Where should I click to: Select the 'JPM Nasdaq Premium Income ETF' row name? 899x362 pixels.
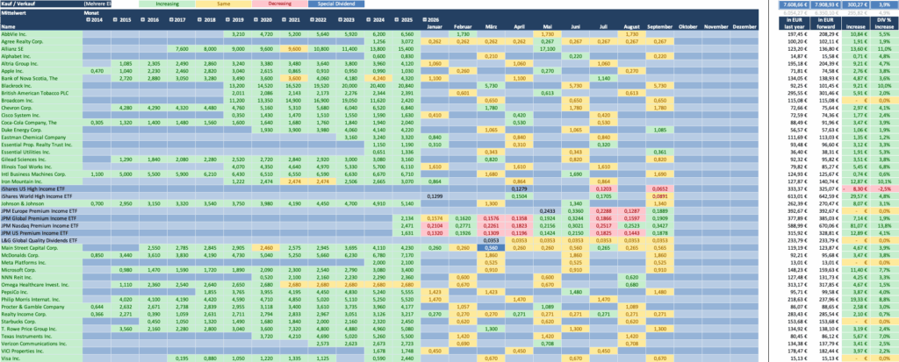pyautogui.click(x=41, y=225)
